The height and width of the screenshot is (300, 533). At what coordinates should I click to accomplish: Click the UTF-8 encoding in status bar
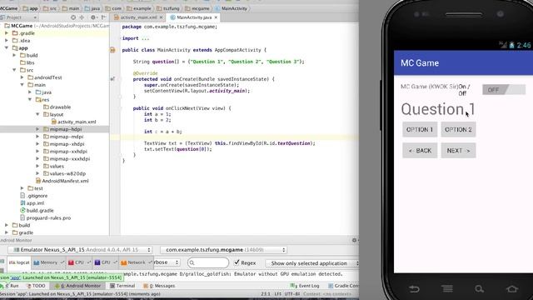(292, 294)
